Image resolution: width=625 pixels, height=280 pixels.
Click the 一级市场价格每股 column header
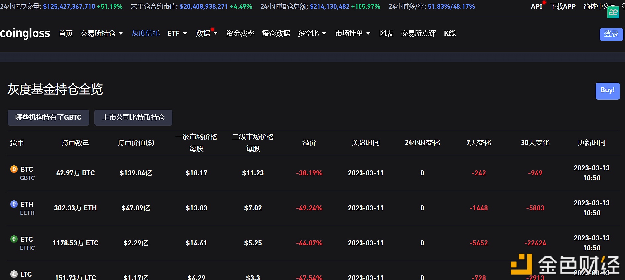tap(196, 143)
